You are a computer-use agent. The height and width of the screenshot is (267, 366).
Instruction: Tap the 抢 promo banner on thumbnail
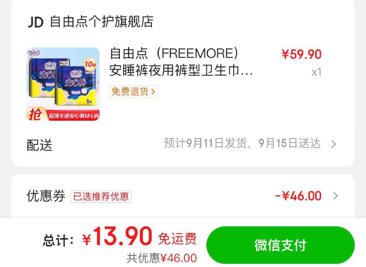63,114
